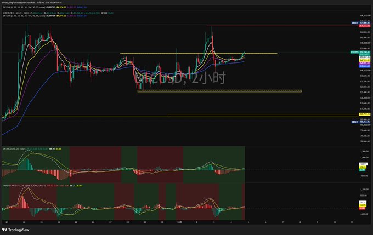Click the blue EMA value label on price axis
The width and height of the screenshot is (373, 235).
(x=365, y=66)
